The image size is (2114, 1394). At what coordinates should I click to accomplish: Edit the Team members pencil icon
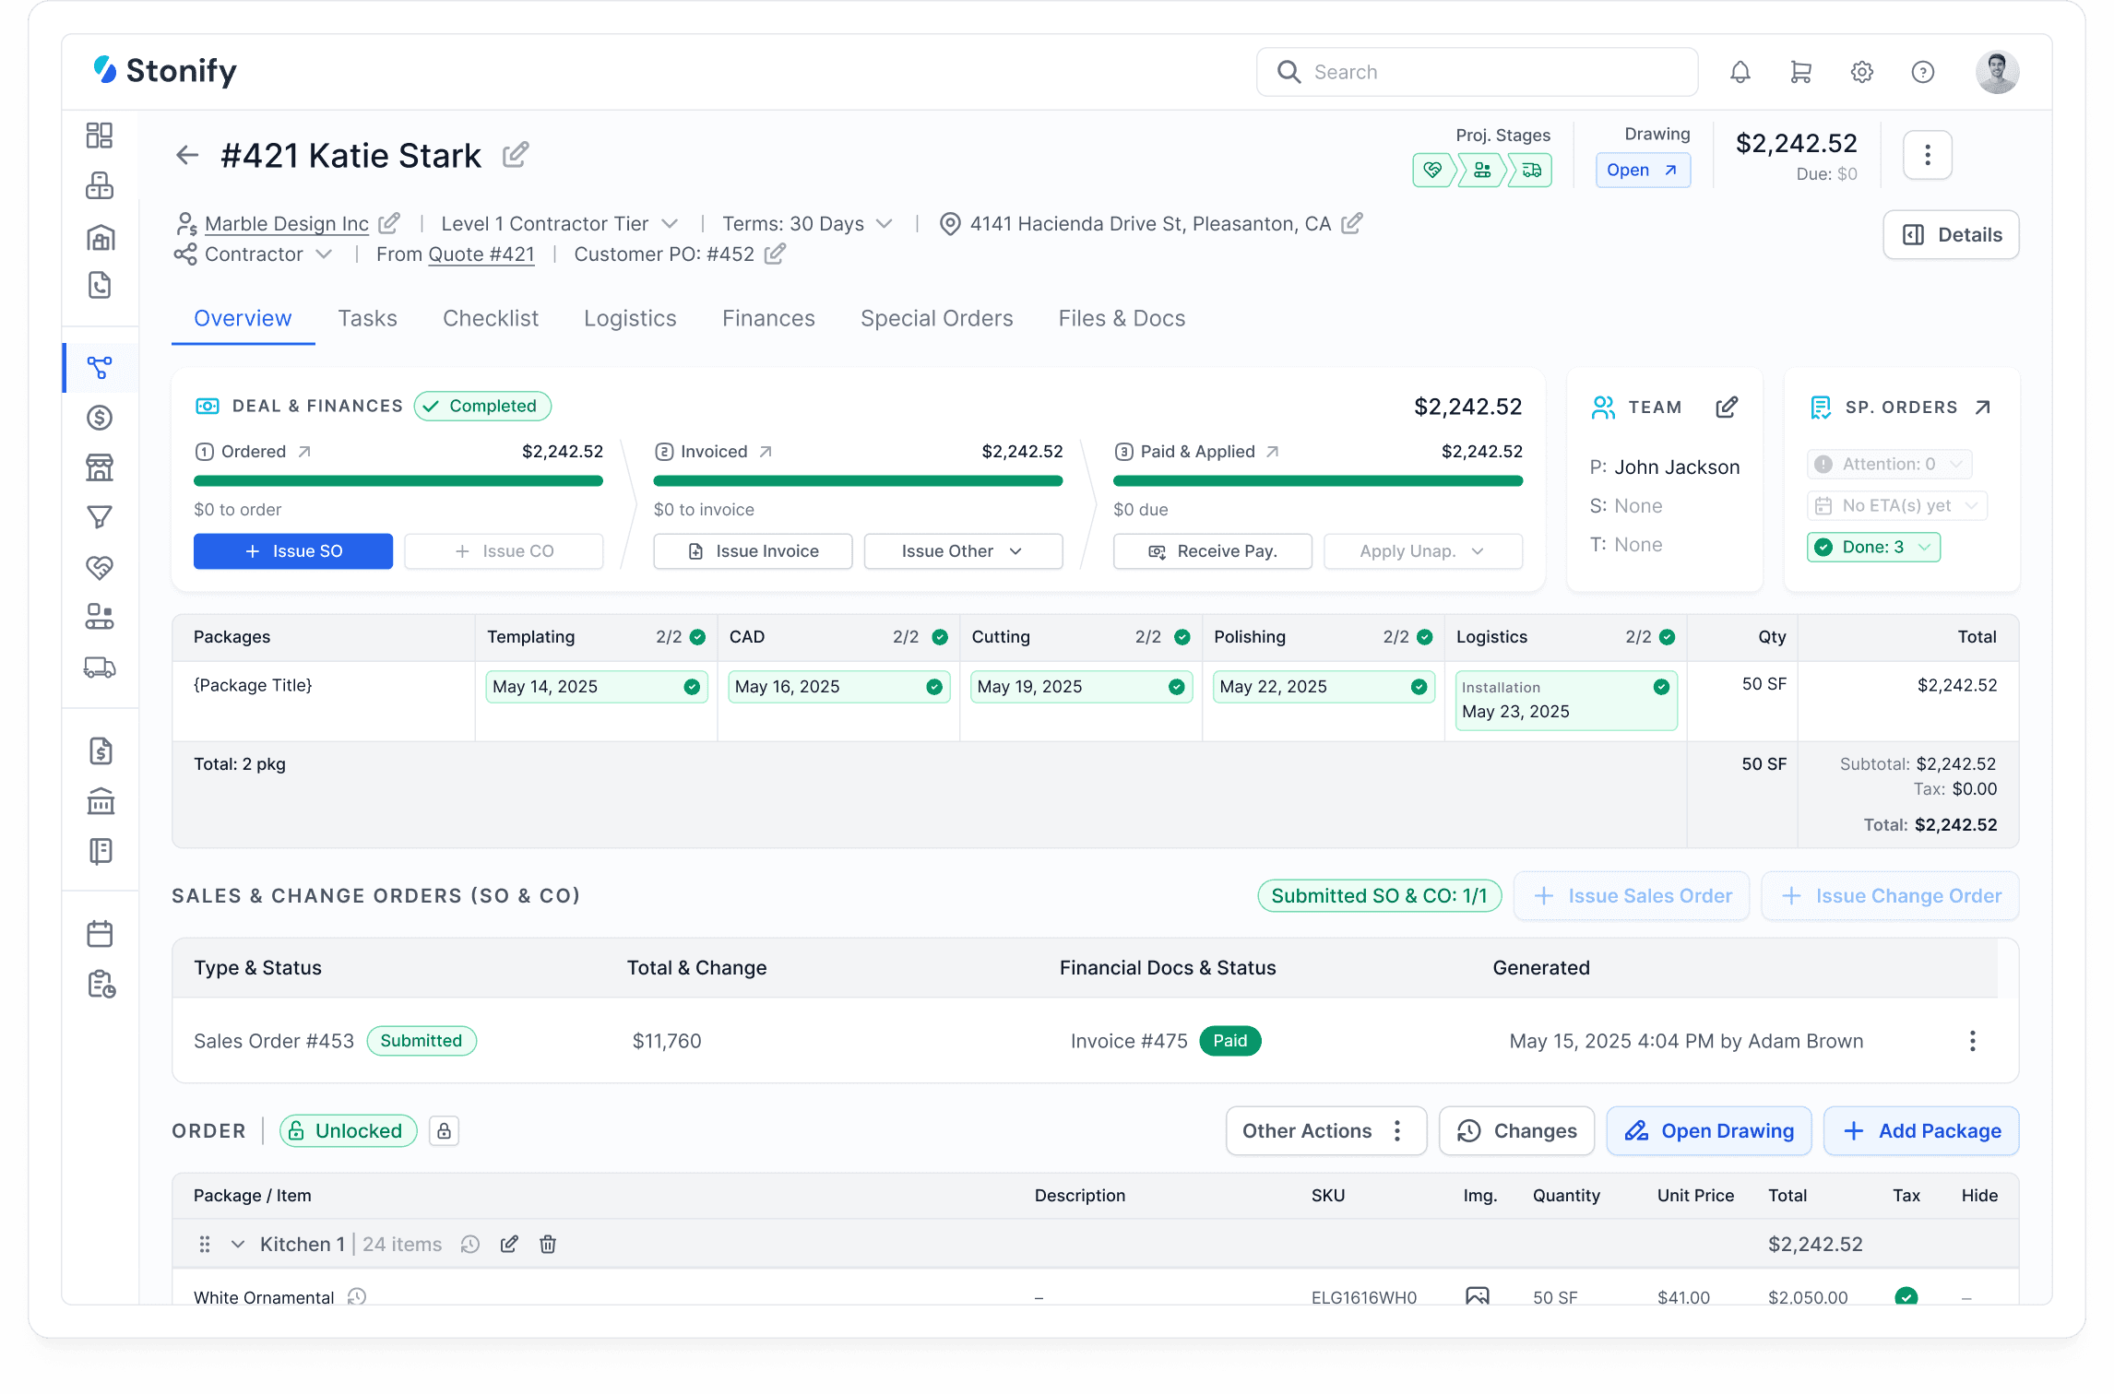[x=1727, y=407]
